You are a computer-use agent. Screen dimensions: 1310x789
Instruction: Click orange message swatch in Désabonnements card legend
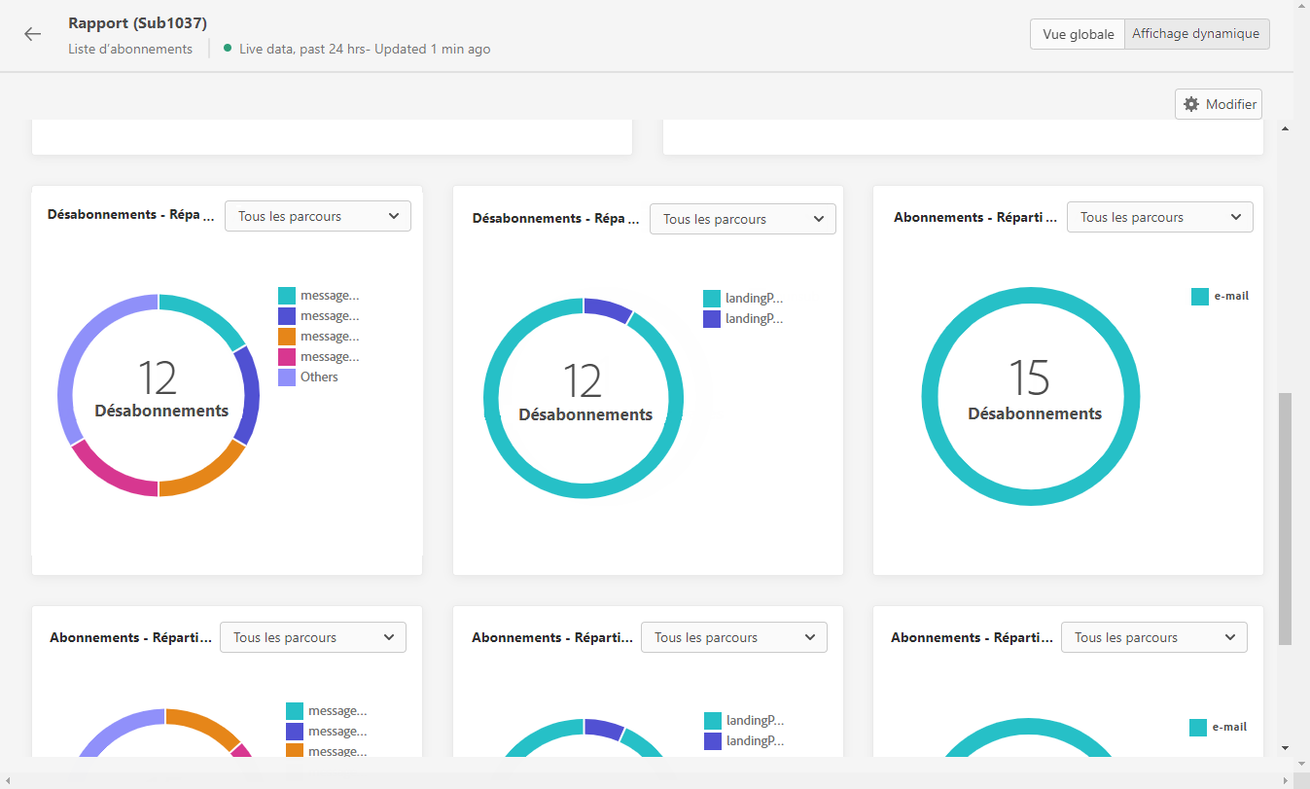[287, 337]
